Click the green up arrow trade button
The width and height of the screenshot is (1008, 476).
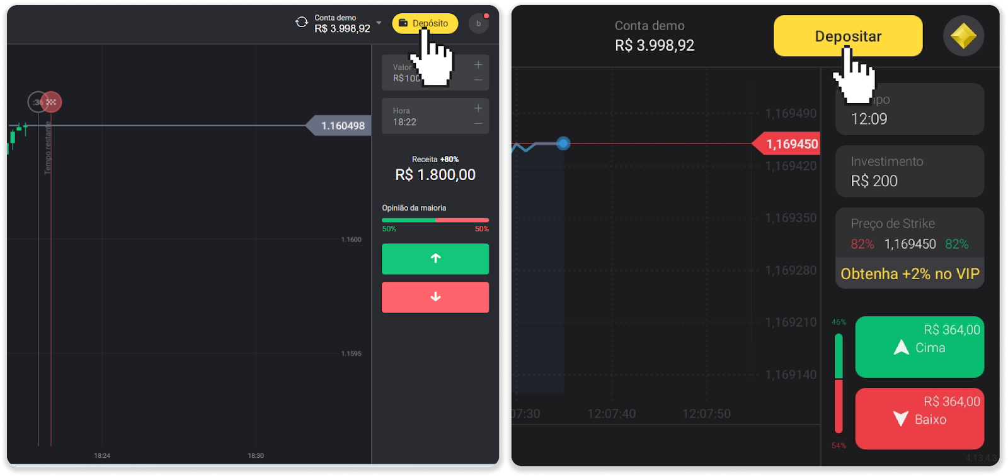tap(435, 258)
